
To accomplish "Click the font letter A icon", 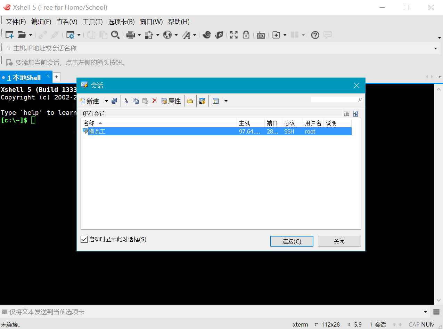I will click(x=186, y=35).
